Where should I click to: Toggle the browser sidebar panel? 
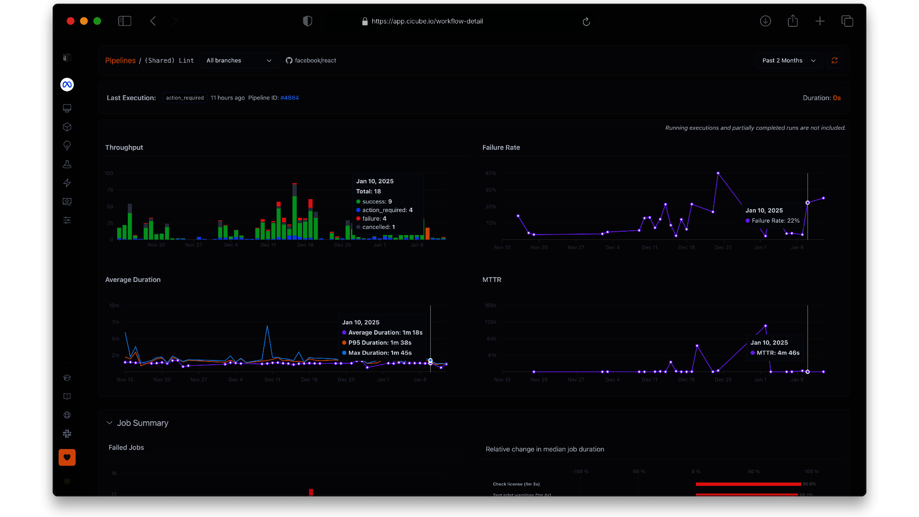(x=124, y=21)
